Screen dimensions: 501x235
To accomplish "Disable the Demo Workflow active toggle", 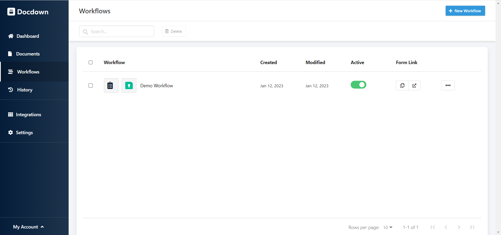I will coord(358,85).
